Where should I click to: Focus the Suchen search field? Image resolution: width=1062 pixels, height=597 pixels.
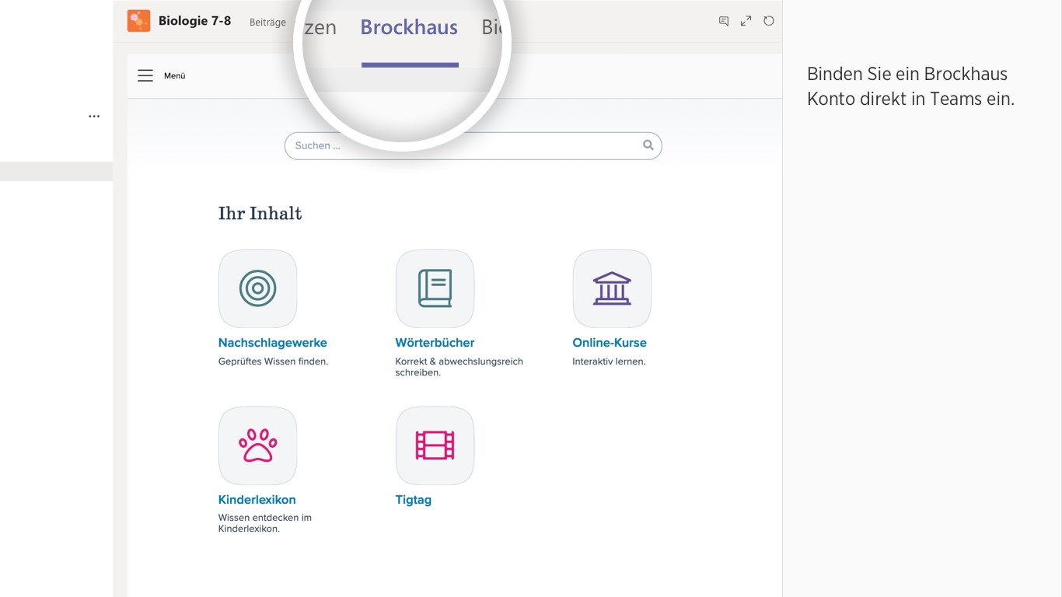473,145
